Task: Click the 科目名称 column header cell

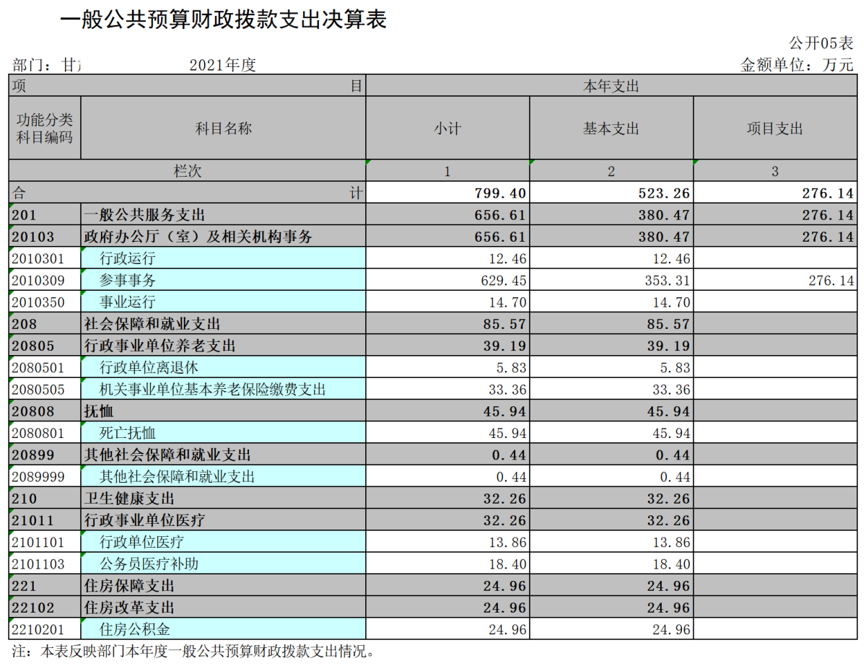Action: [x=223, y=128]
